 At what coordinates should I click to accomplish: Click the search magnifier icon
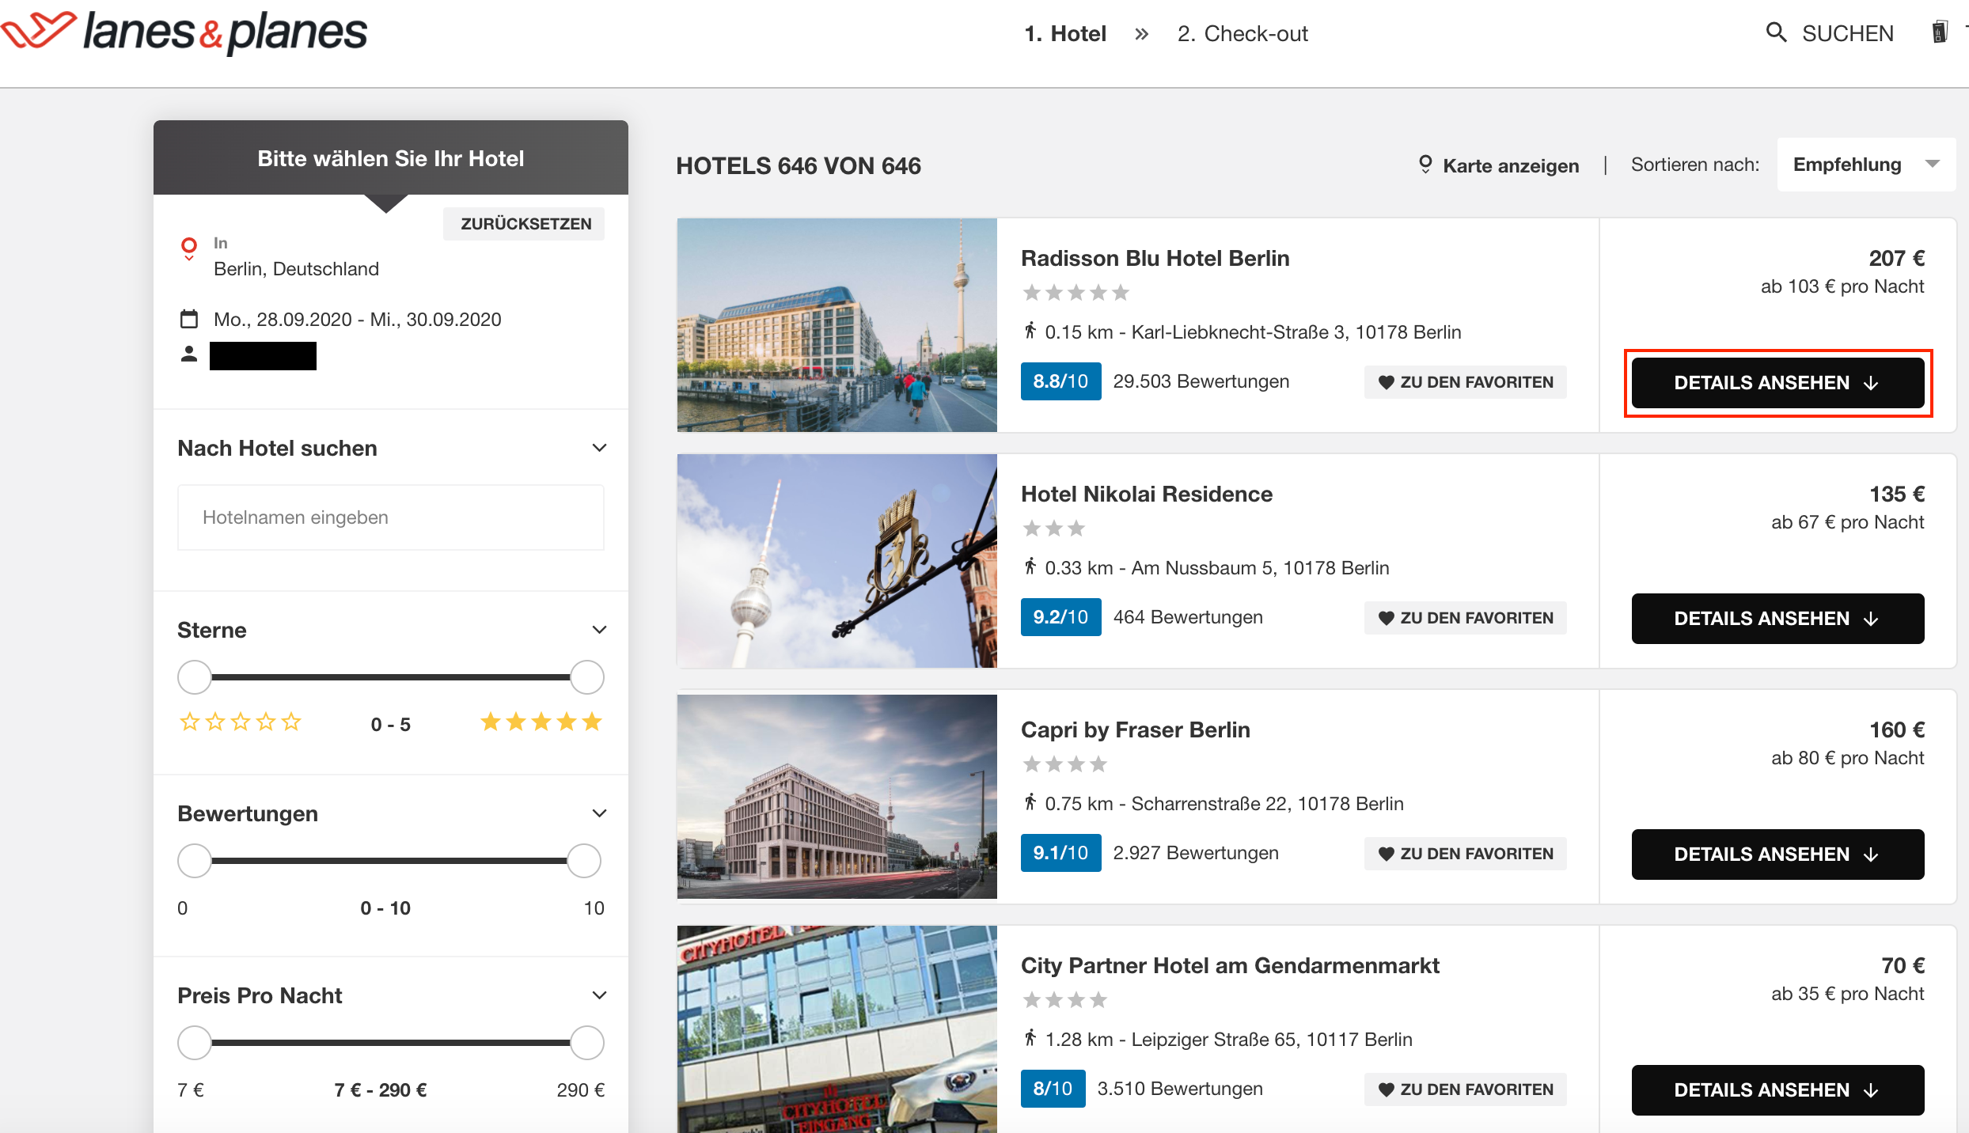(x=1777, y=32)
